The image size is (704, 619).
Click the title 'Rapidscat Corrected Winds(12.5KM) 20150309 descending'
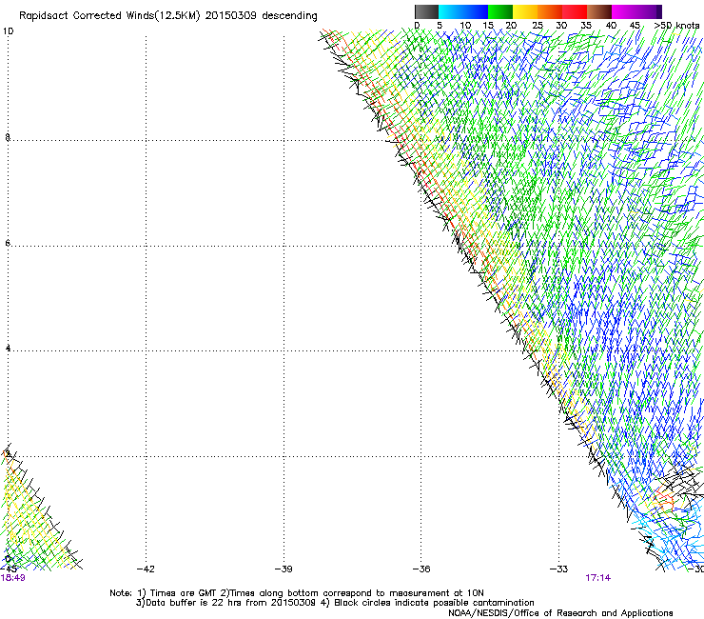168,15
